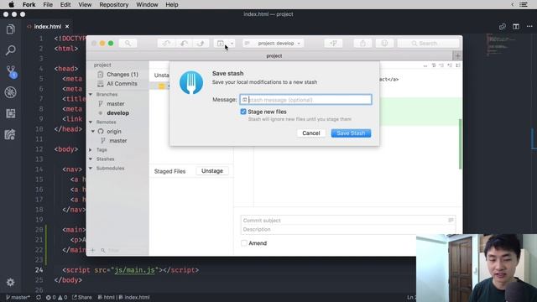Screen dimensions: 537x302
Task: Click the Pull icon in Fork toolbar
Action: [184, 43]
